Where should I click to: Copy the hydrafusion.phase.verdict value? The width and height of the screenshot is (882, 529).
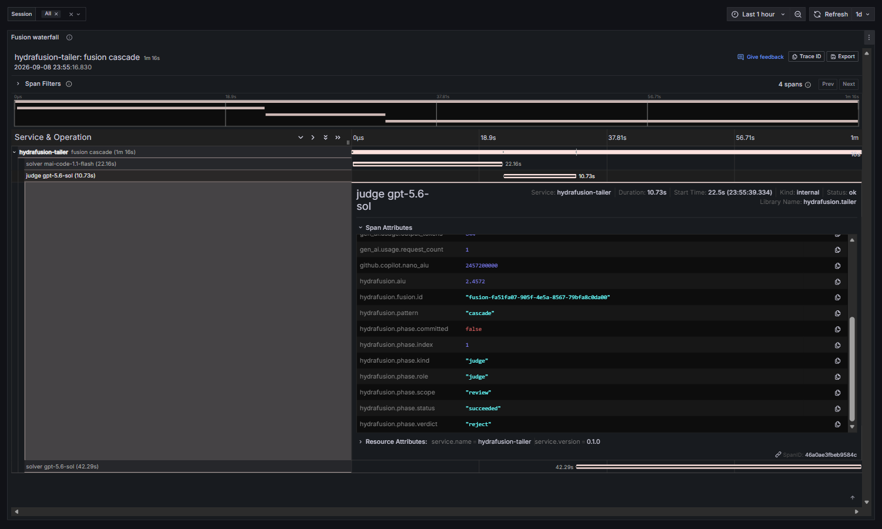[x=837, y=424]
